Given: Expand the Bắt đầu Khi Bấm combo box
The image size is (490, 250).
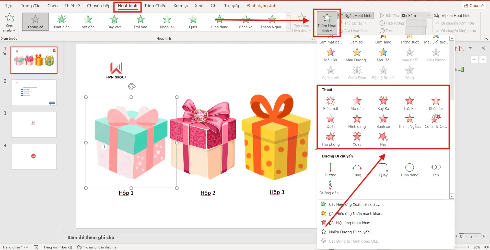Looking at the screenshot, I should tap(429, 16).
